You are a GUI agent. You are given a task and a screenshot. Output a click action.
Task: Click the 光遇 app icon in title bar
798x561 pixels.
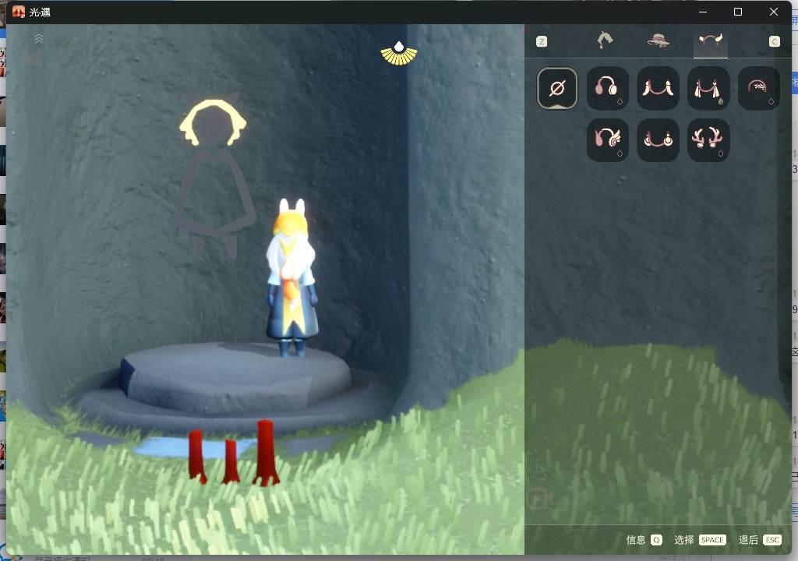19,12
